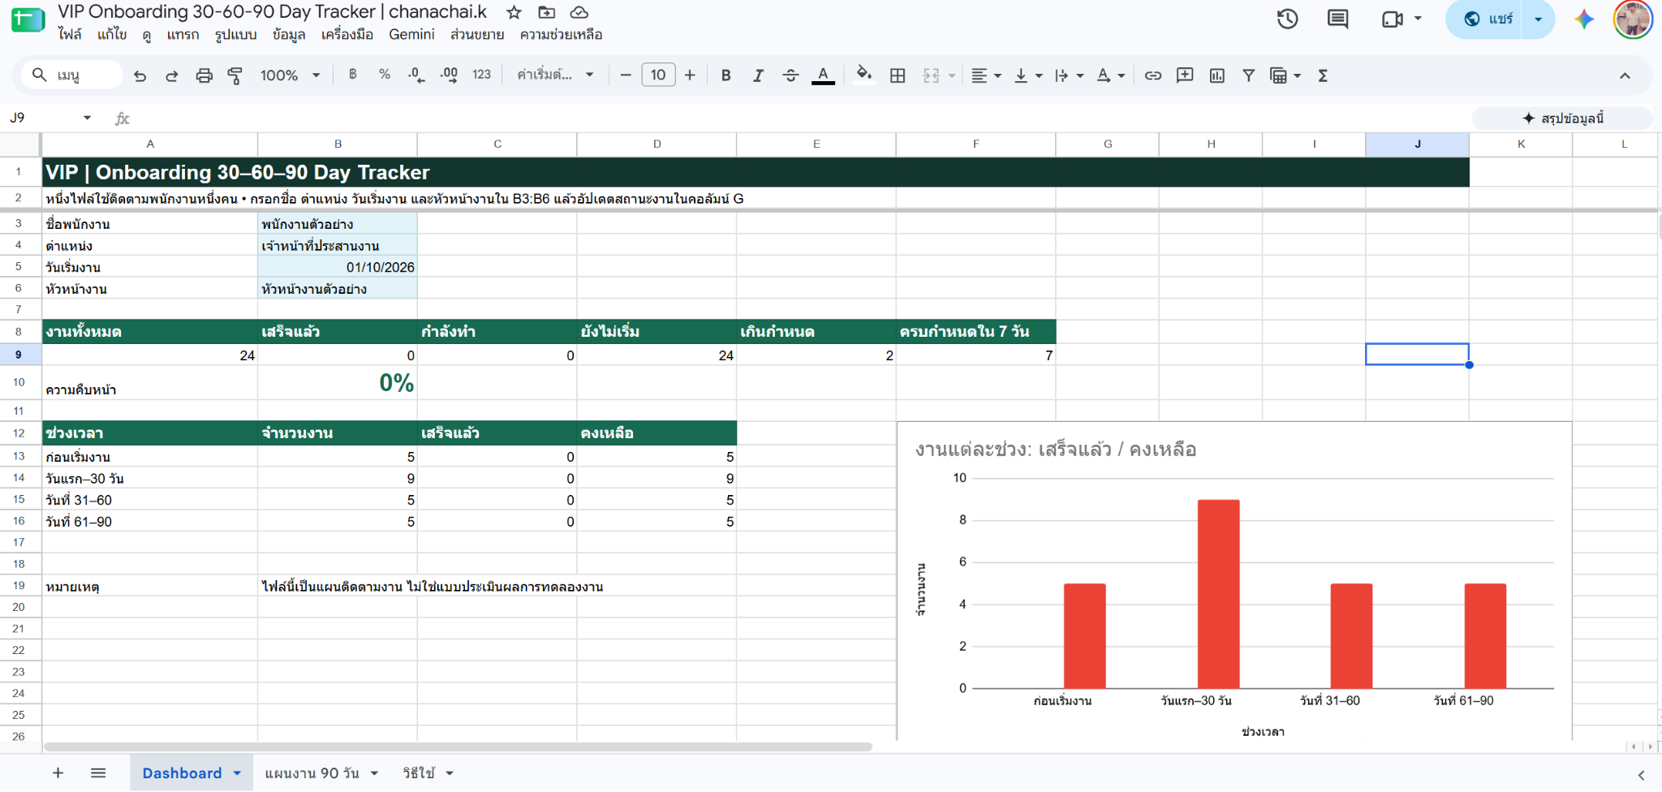Star this spreadsheet
This screenshot has height=792, width=1662.
pyautogui.click(x=514, y=12)
